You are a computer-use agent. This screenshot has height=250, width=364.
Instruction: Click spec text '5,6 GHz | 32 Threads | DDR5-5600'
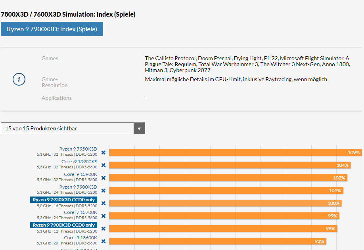pyautogui.click(x=67, y=167)
